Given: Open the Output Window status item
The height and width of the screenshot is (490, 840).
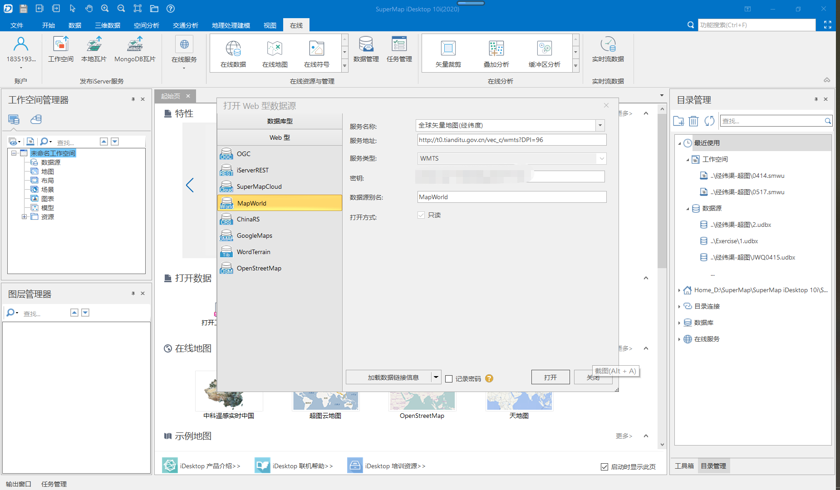Looking at the screenshot, I should [x=19, y=484].
